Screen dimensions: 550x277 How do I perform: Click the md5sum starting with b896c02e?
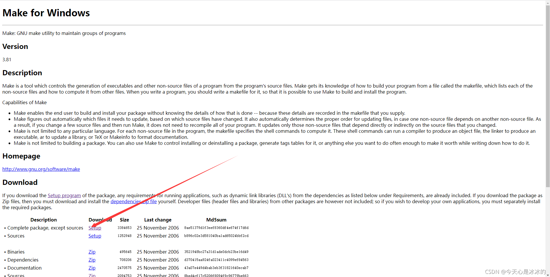[216, 236]
